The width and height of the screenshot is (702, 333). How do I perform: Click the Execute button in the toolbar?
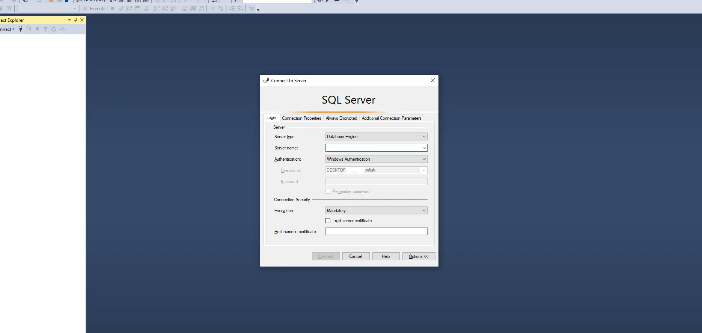[x=95, y=9]
